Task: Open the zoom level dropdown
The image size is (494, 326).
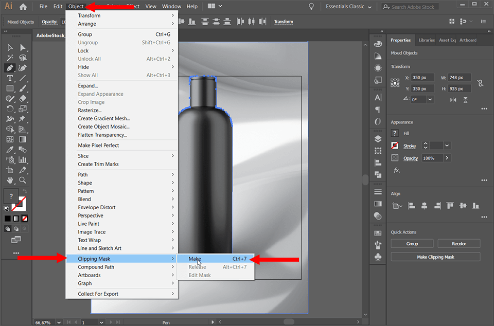Action: point(59,322)
